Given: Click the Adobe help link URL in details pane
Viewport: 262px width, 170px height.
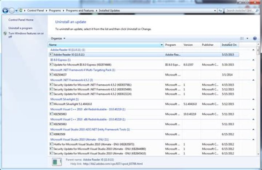Looking at the screenshot, I should coord(113,164).
